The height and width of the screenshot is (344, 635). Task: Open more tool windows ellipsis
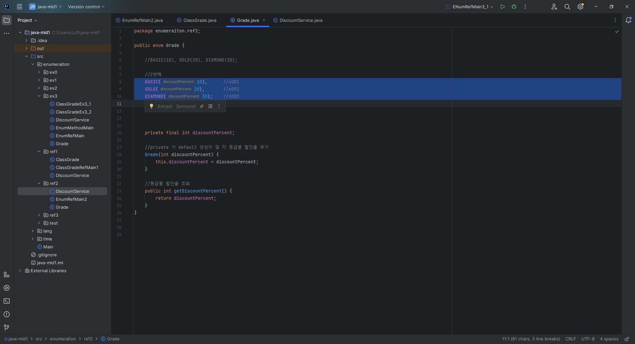pos(7,33)
